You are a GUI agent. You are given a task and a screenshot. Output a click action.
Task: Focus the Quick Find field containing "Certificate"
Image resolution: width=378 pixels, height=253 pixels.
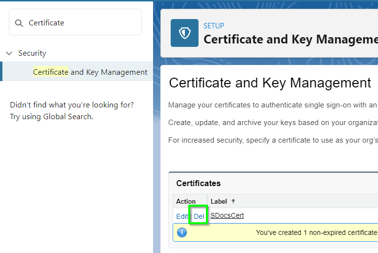coord(75,22)
